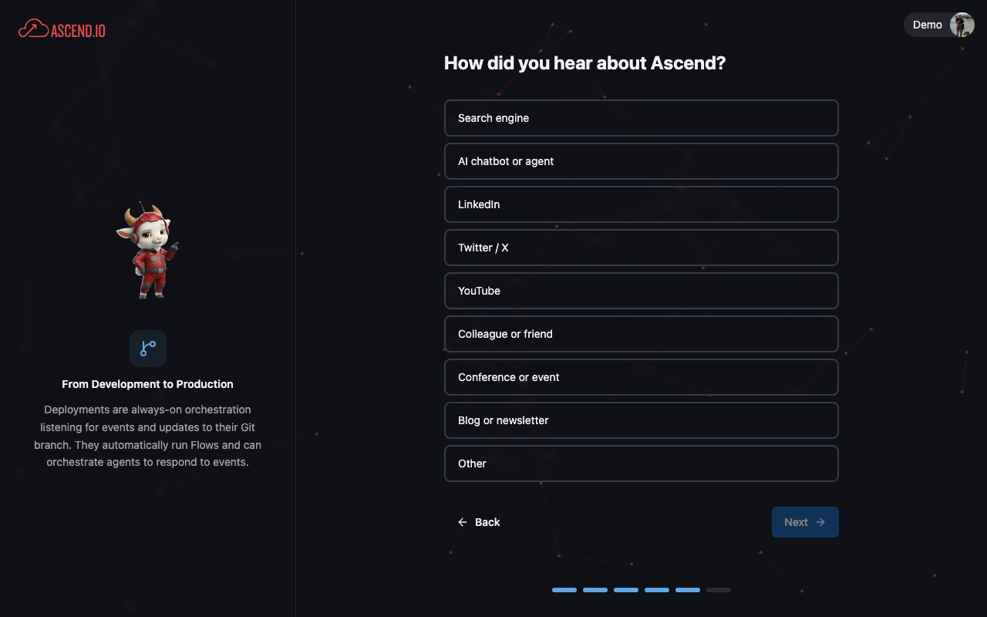Open the user avatar profile image
Image resolution: width=987 pixels, height=617 pixels.
(962, 24)
